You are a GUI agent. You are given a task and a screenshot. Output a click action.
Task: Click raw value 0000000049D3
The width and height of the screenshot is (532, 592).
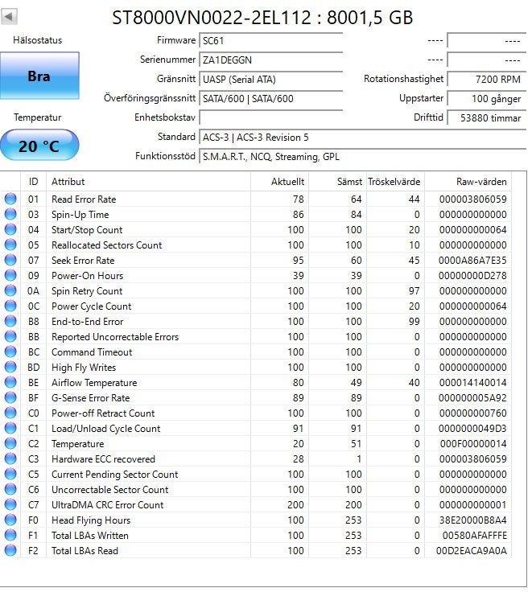click(x=472, y=429)
